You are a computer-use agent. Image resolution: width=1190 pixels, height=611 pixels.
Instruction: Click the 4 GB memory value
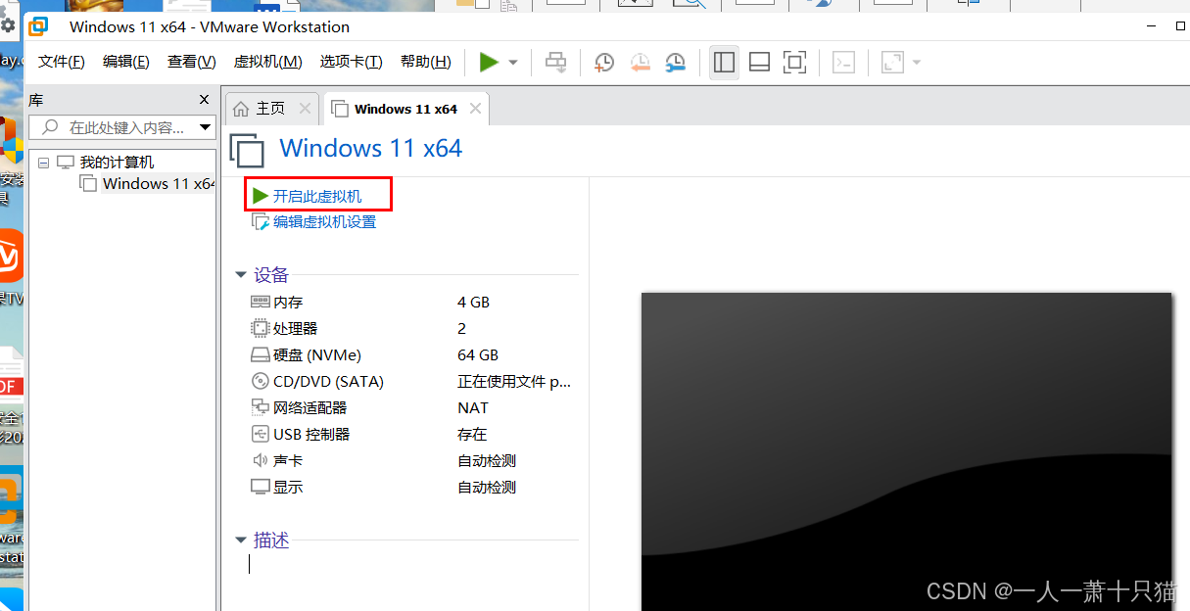tap(473, 303)
